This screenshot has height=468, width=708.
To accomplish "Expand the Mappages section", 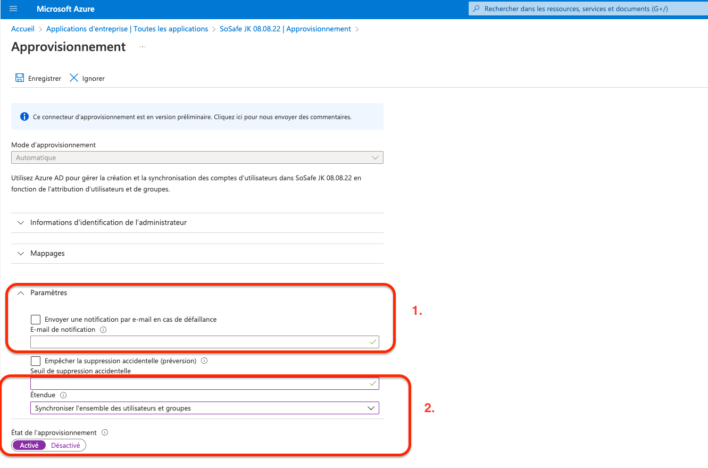I will click(x=47, y=253).
